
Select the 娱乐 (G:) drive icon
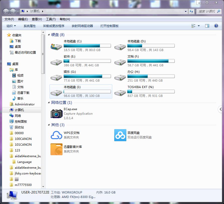click(x=56, y=77)
